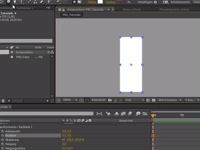200x150 pixels.
Task: Open Kontur stroke options label
Action: [111, 2]
